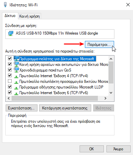Click the Εγκατάσταση button
This screenshot has width=133, height=155.
pos(22,108)
